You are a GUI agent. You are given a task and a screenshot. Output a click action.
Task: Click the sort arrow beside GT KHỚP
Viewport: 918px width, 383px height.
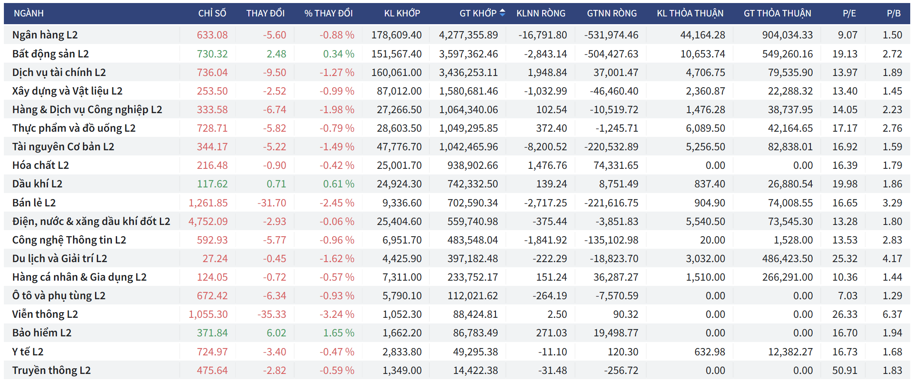[x=502, y=13]
